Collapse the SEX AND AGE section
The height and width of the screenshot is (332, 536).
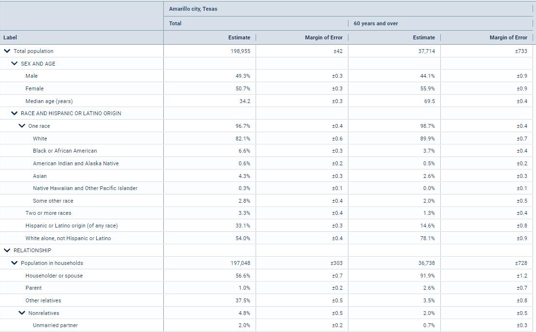14,64
